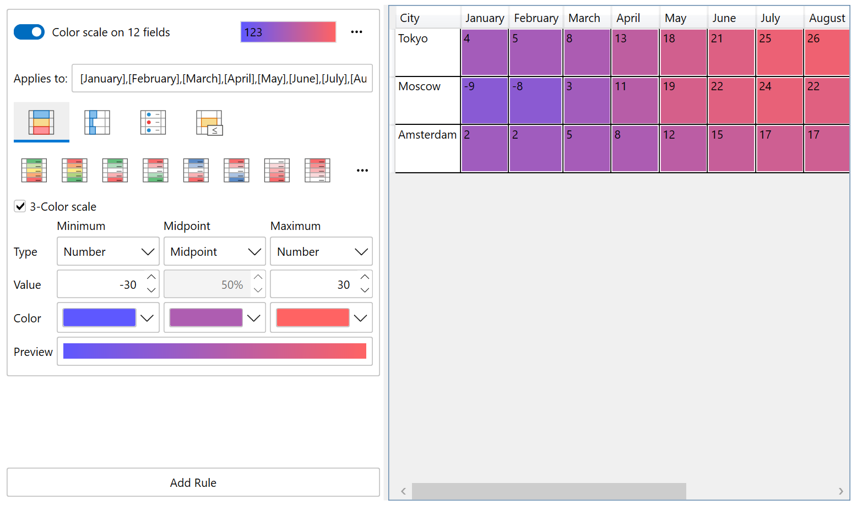Select Moscow February cell showing -8
The height and width of the screenshot is (505, 857).
pyautogui.click(x=535, y=101)
